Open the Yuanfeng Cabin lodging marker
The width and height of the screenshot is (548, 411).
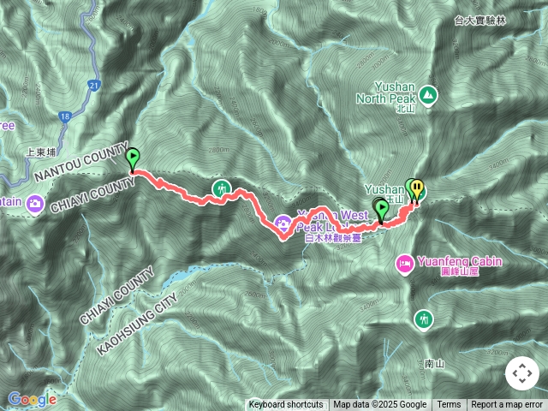coord(405,265)
